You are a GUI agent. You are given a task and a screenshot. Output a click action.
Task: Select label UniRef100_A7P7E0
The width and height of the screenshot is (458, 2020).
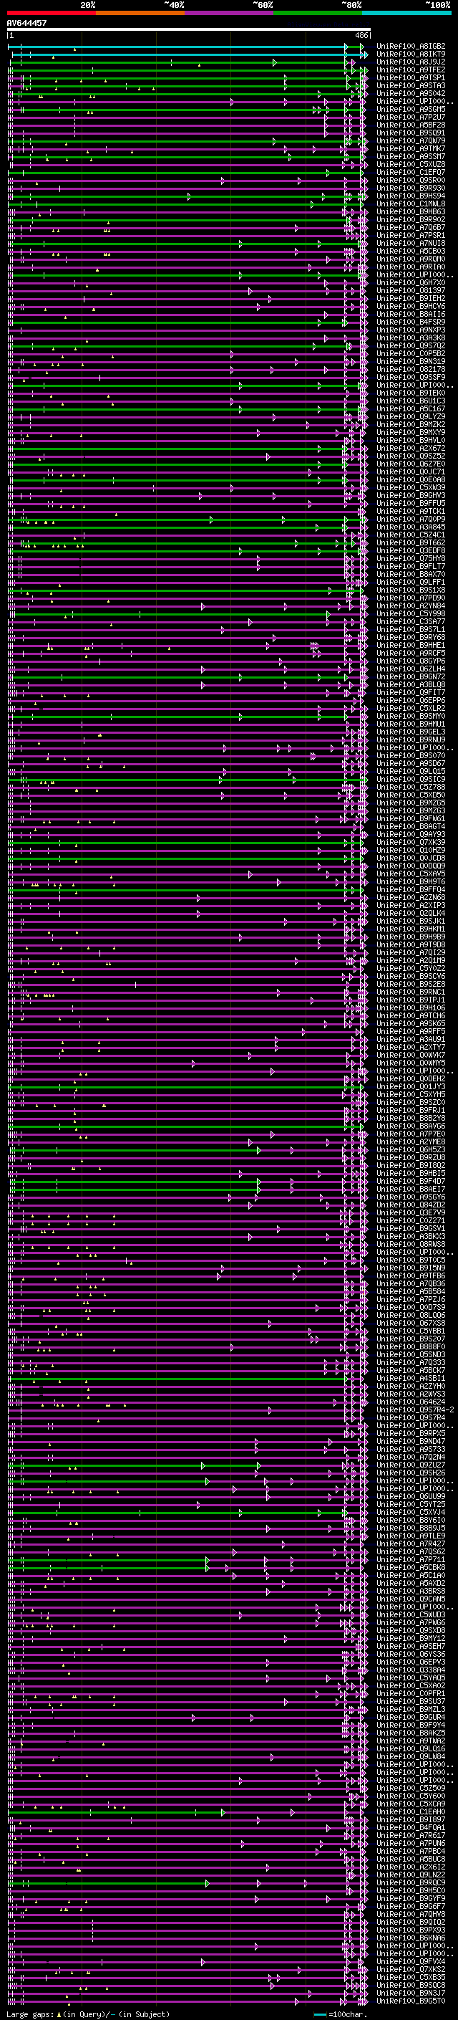click(x=411, y=1134)
